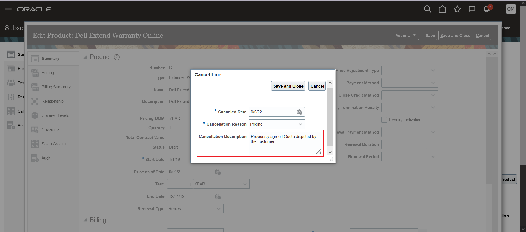Screen dimensions: 526x232
Task: Collapse the Product section
Action: coord(85,57)
